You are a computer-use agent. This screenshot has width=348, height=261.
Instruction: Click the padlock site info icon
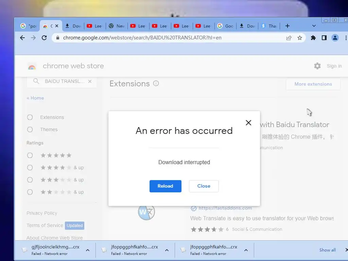pos(58,38)
